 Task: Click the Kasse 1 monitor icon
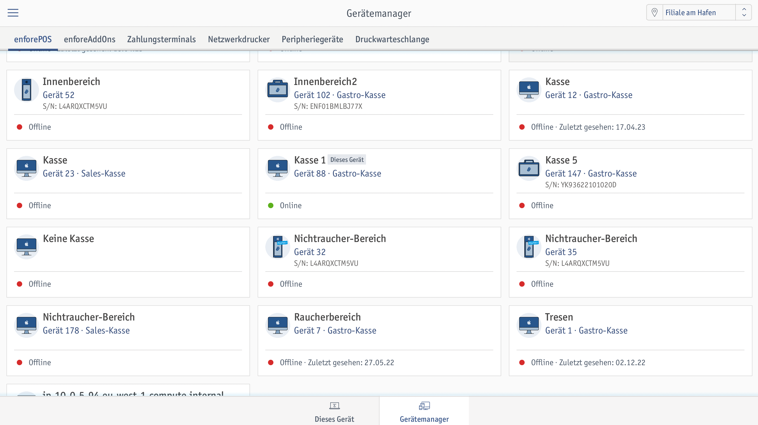pos(277,168)
